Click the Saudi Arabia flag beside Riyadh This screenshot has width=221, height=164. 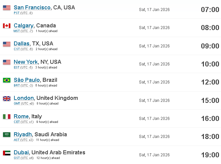[7, 135]
